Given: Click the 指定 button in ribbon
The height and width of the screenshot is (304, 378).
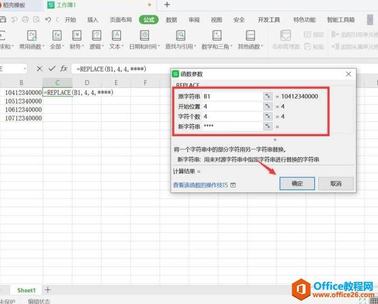Looking at the screenshot, I should point(314,34).
